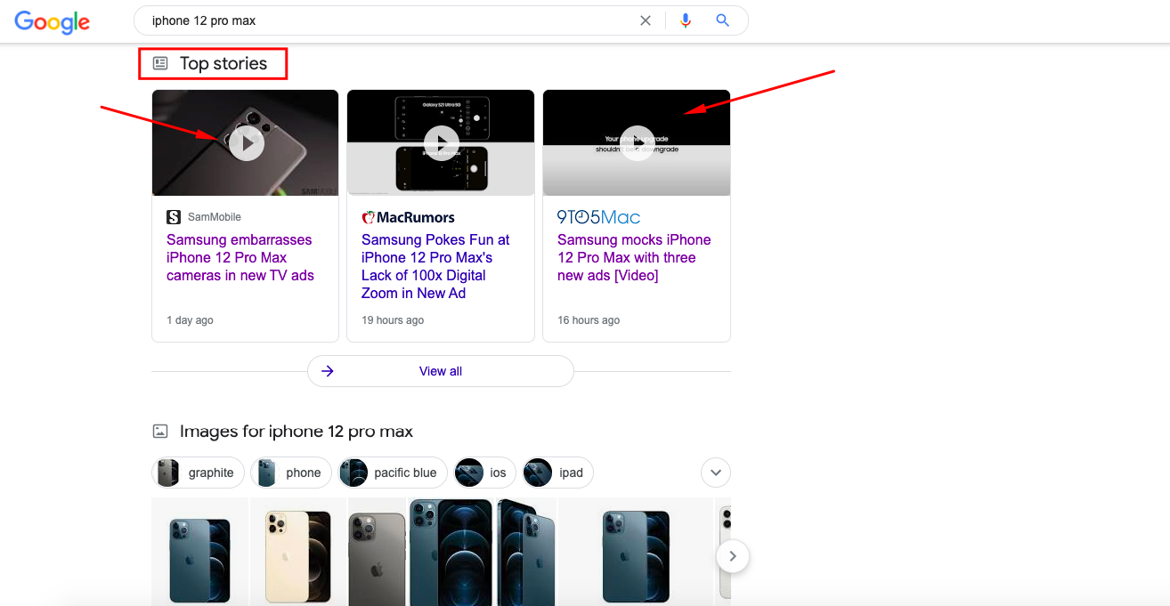Screen dimensions: 1170x606
Task: Open the last full blue iPhone image before the arrow
Action: point(636,552)
